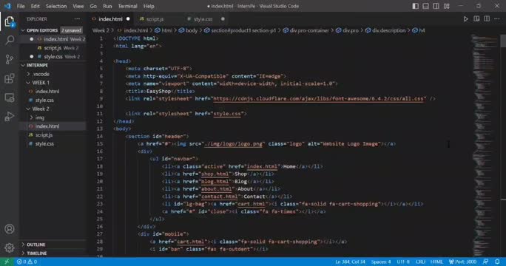Viewport: 506px width, 266px height.
Task: Click the Accounts icon
Action: [10, 229]
